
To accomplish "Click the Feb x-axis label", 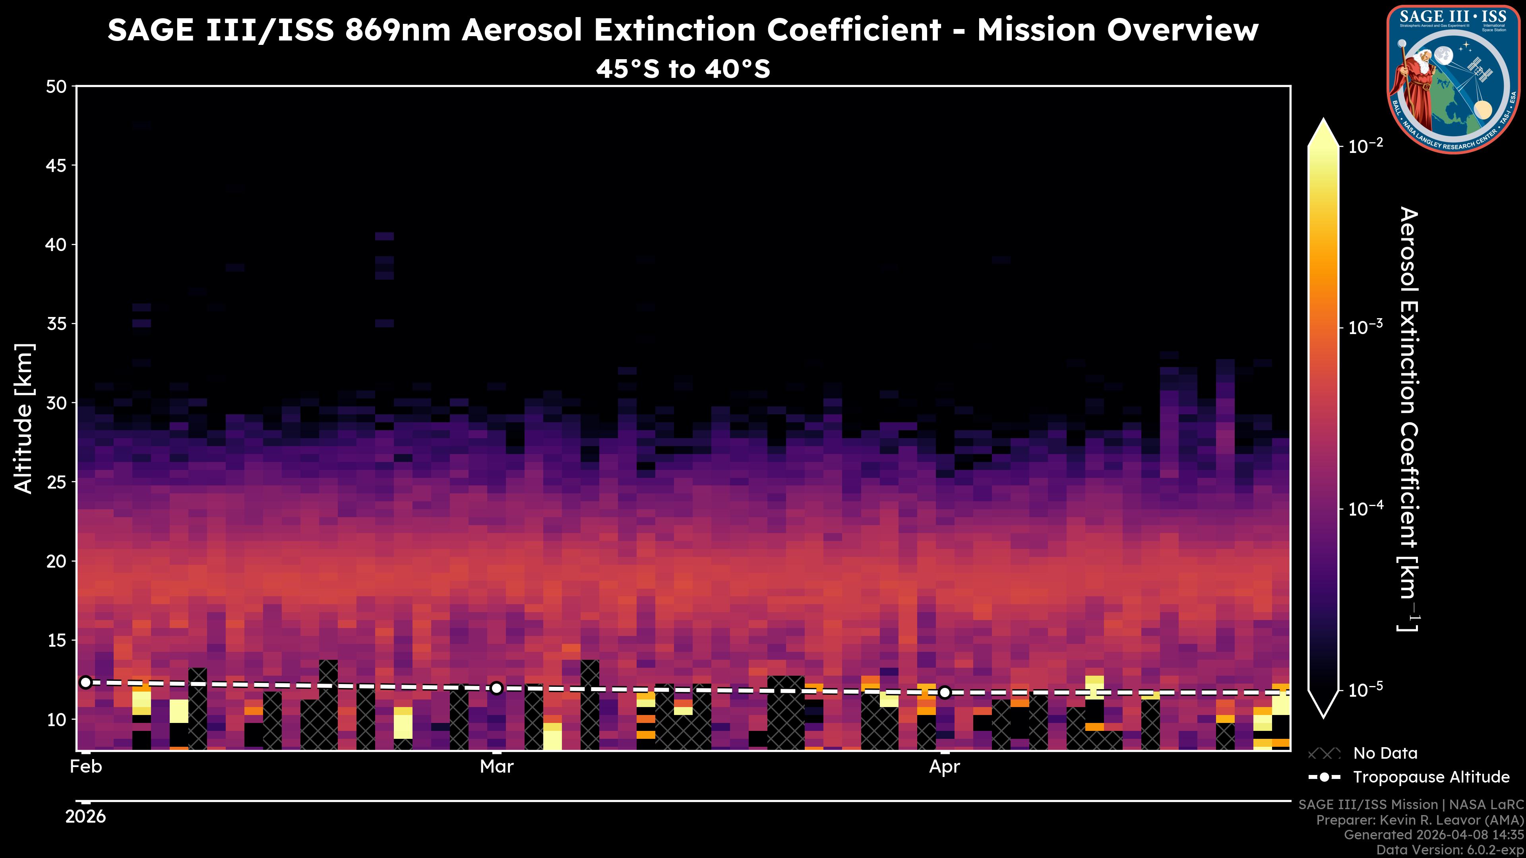I will click(86, 767).
